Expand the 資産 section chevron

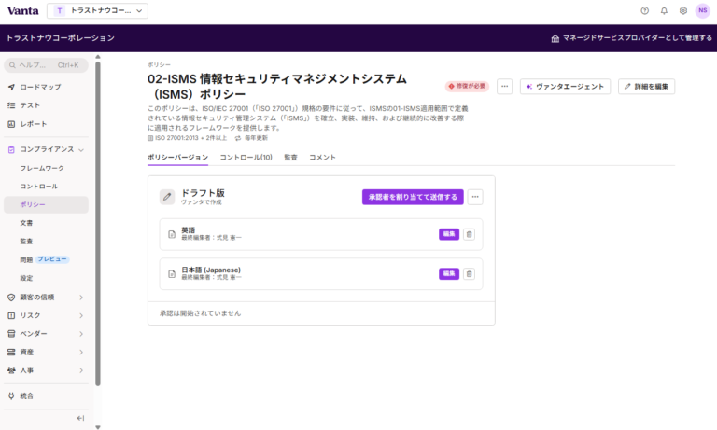click(81, 353)
